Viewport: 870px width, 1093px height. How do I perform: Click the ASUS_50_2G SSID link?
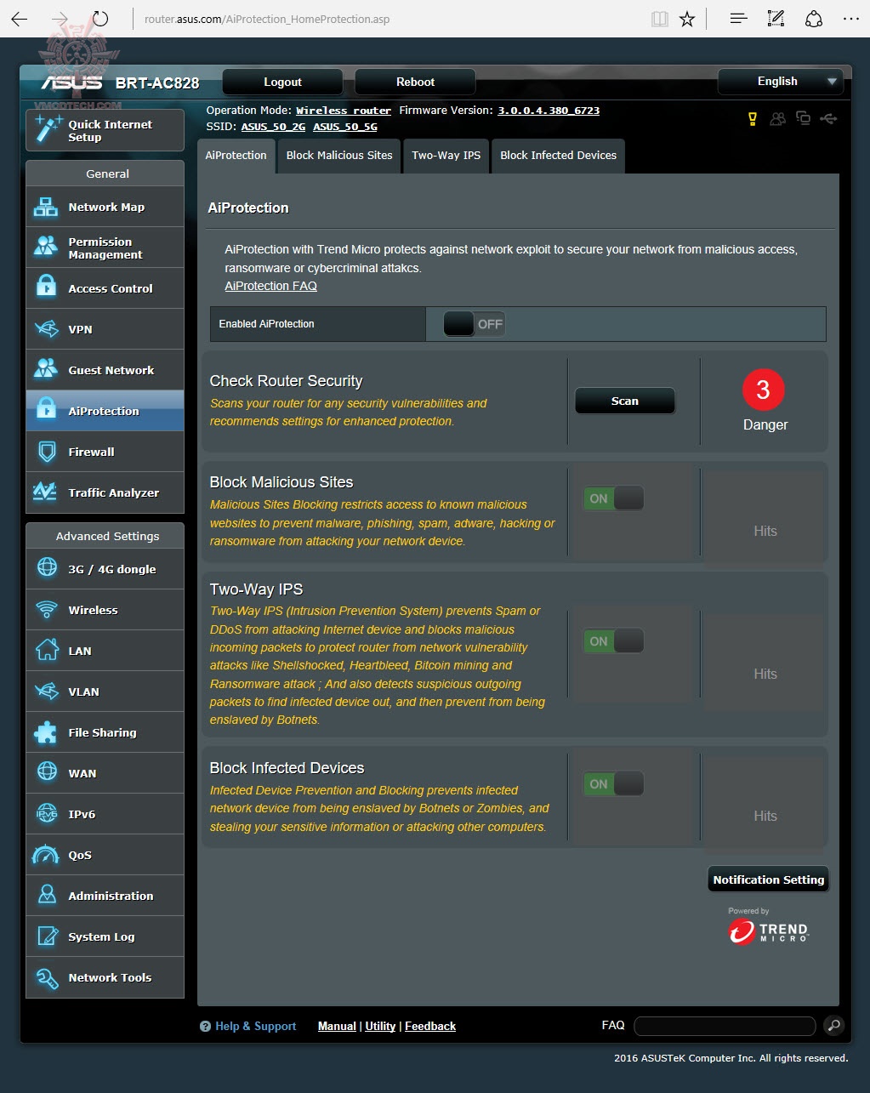pyautogui.click(x=273, y=127)
